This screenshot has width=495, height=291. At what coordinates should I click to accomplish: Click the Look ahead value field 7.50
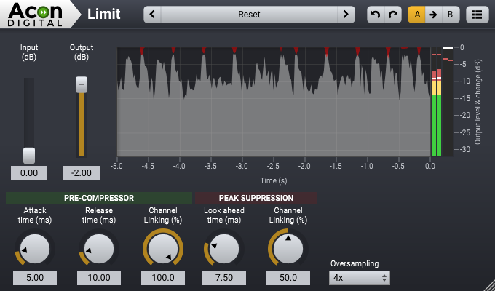223,278
